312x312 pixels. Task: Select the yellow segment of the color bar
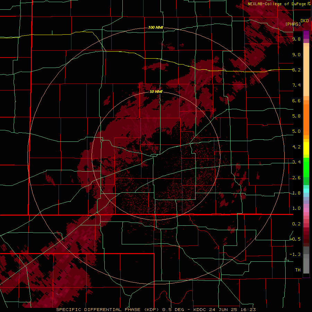click(x=306, y=148)
